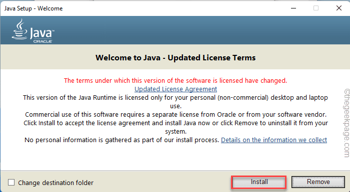Click the Welcome to Java heading text
The width and height of the screenshot is (350, 192).
(x=175, y=58)
